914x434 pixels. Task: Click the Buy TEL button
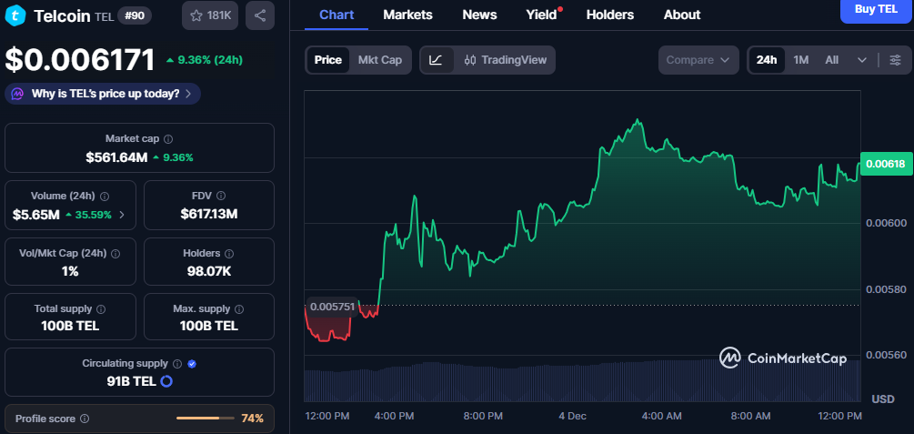click(x=877, y=9)
